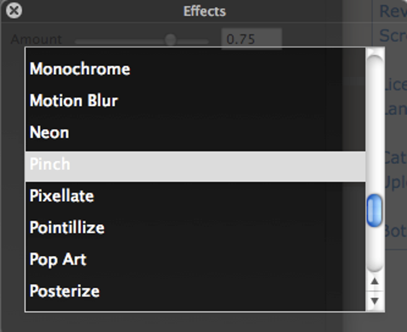Click the scrollbar up arrow

375,282
